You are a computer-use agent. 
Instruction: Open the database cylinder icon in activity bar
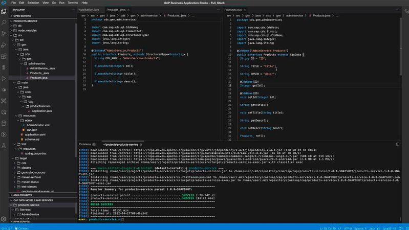pyautogui.click(x=4, y=123)
